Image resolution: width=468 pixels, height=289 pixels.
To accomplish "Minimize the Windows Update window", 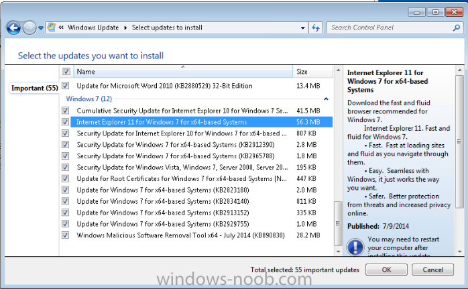I will pyautogui.click(x=417, y=12).
